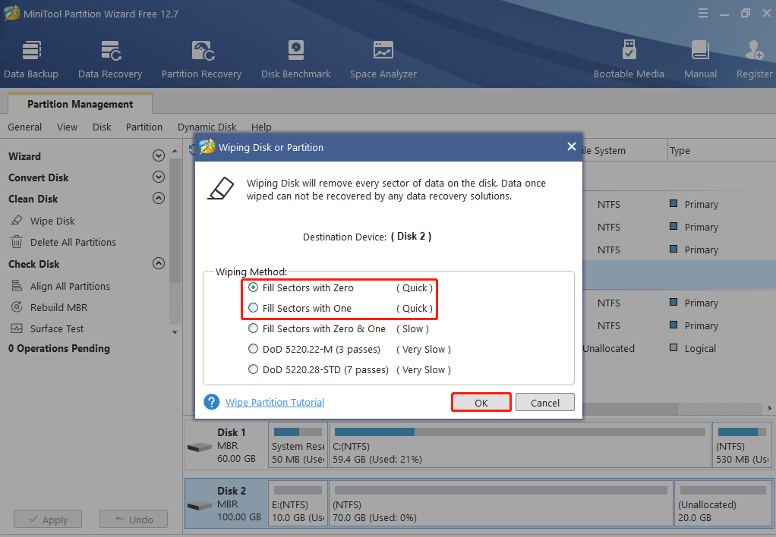The image size is (776, 537).
Task: Click Delete All Partitions entry
Action: tap(73, 242)
